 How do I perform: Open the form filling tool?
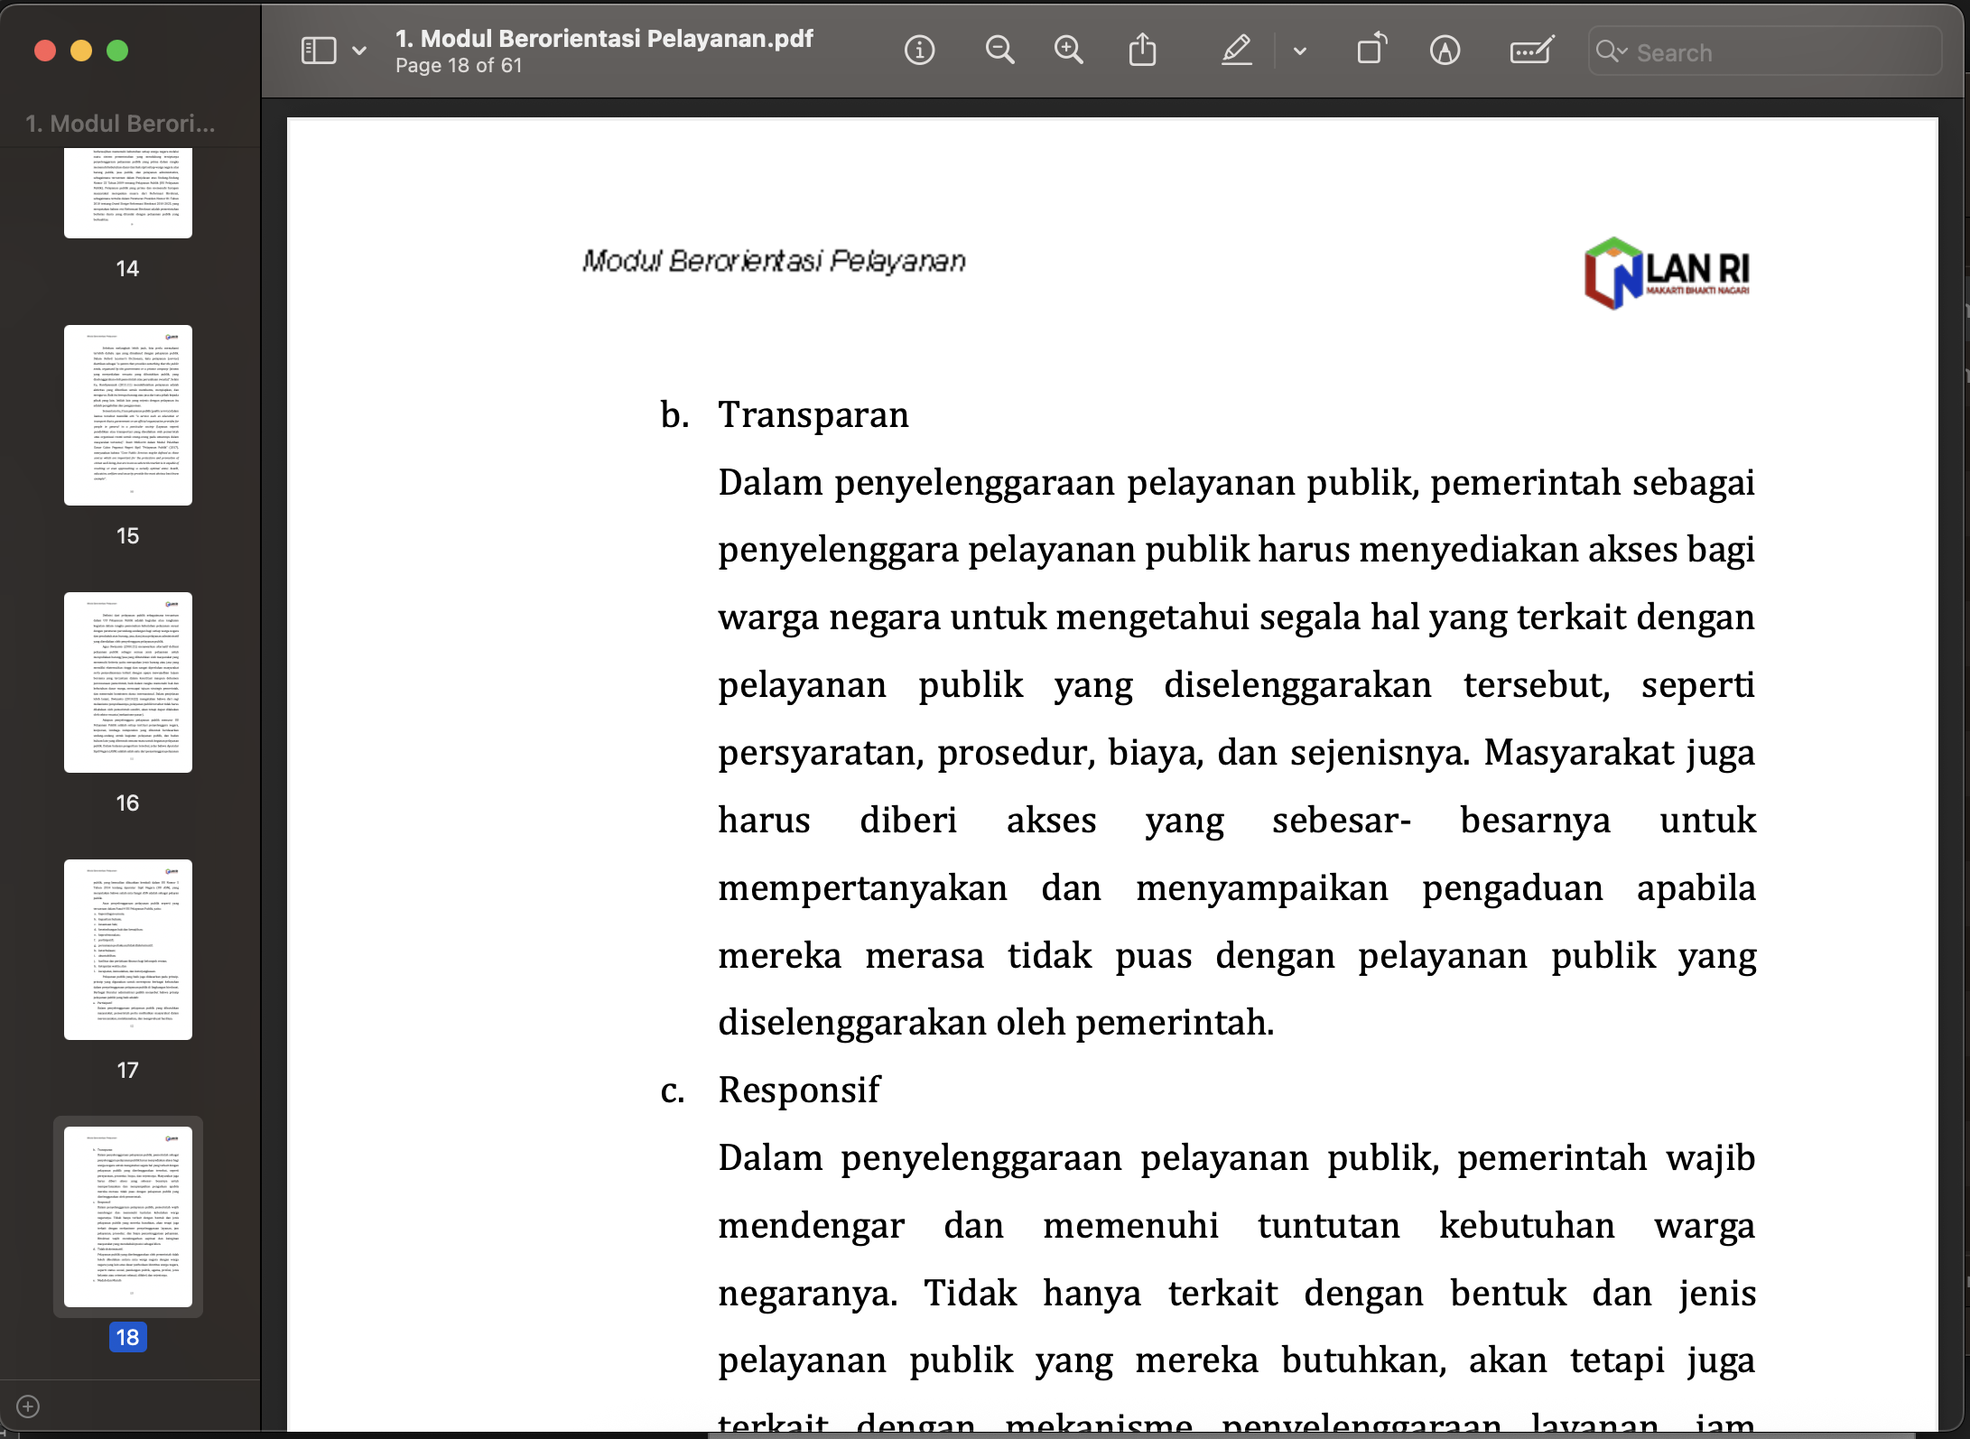point(1531,50)
